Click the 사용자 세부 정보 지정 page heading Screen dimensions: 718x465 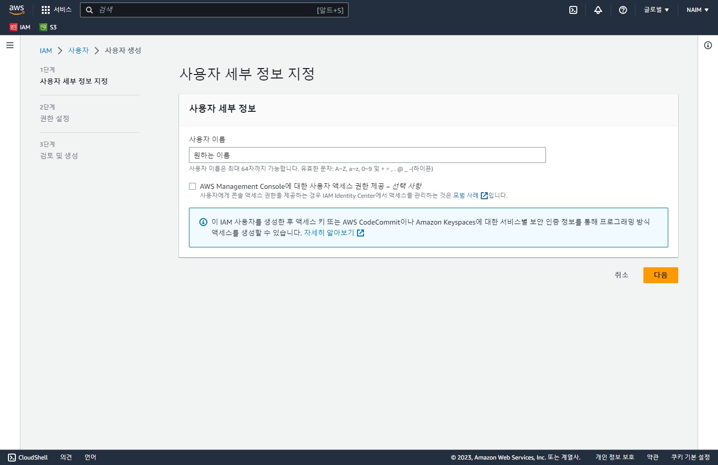tap(247, 74)
